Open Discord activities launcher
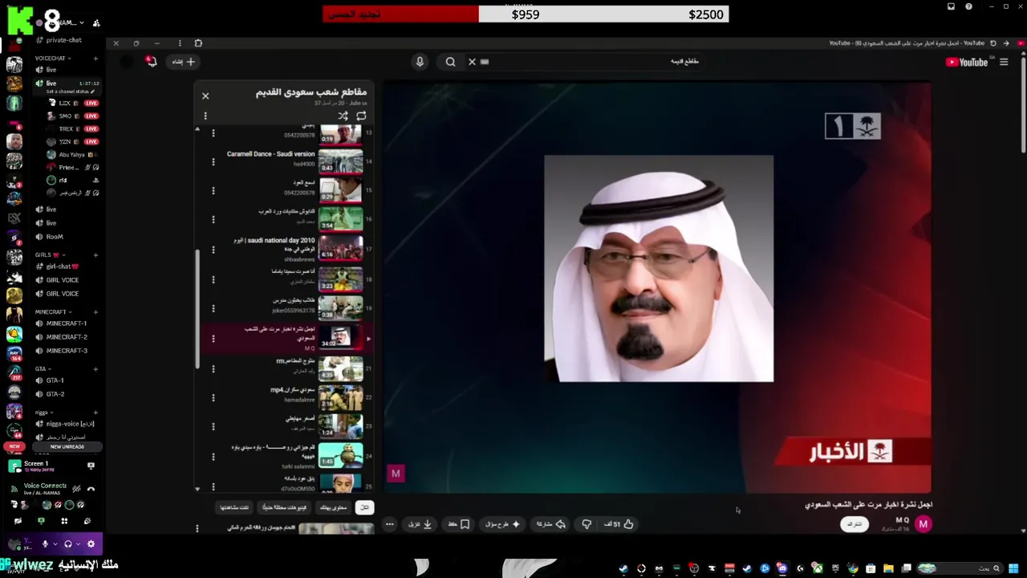Viewport: 1027px width, 578px height. click(x=64, y=521)
